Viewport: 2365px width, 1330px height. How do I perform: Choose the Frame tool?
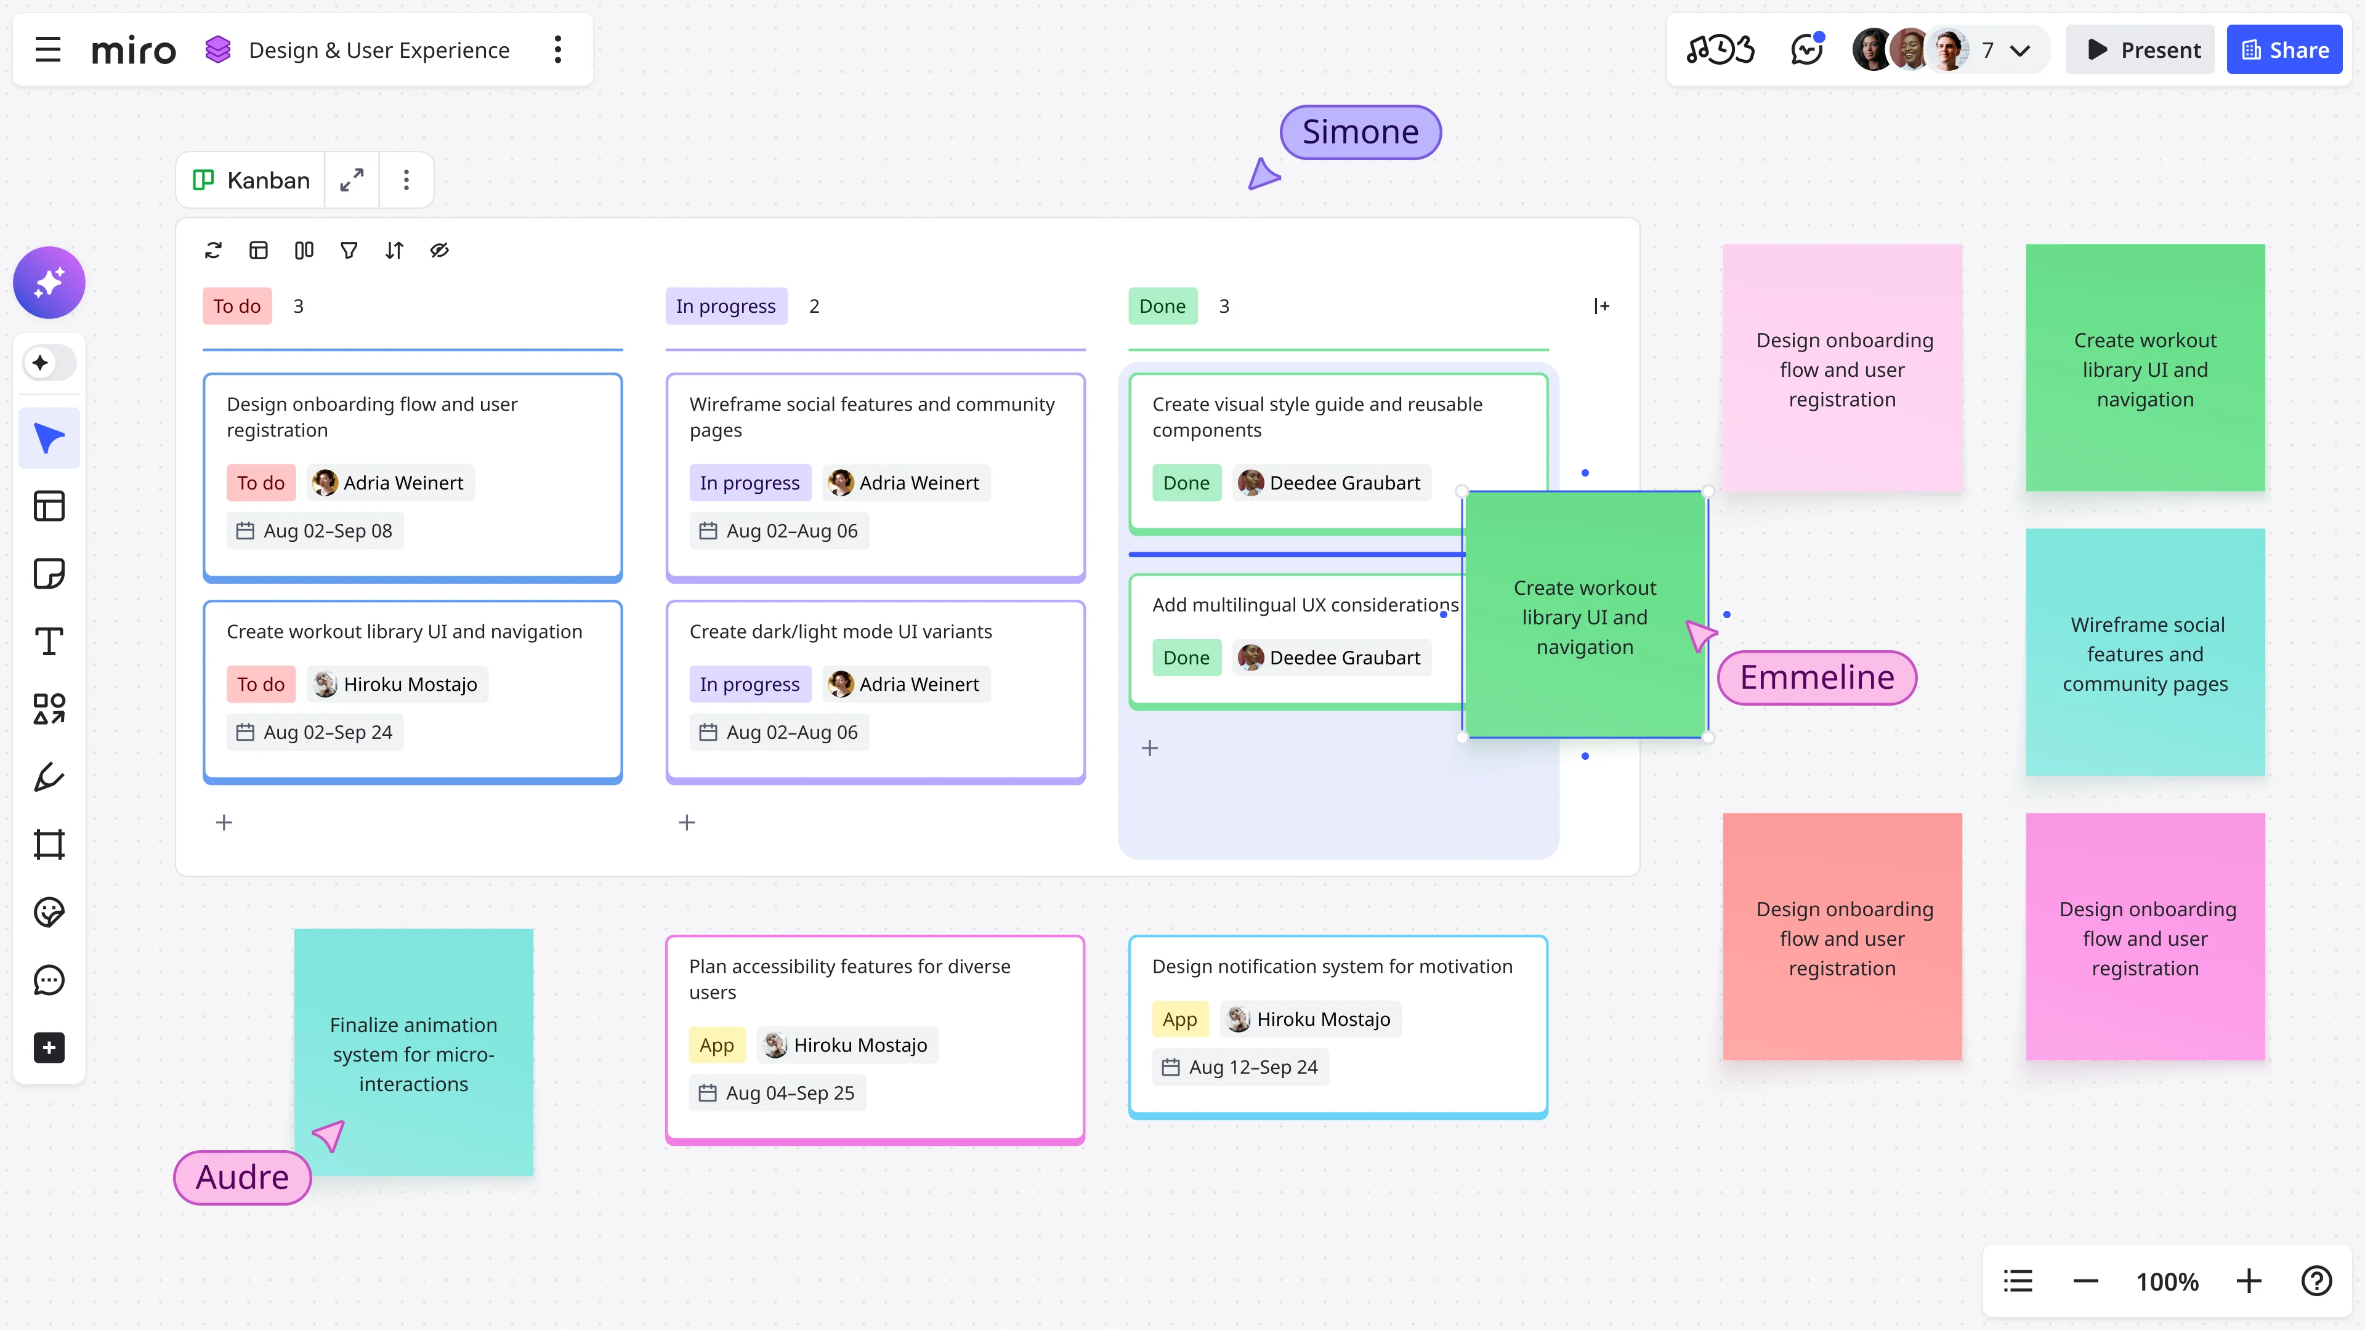coord(49,844)
